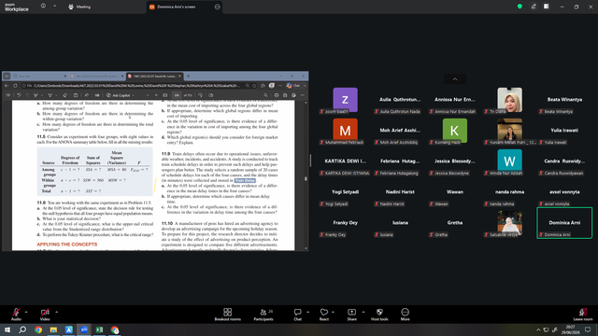Open Excel from the Windows taskbar
Viewport: 598px width, 336px height.
(99, 329)
